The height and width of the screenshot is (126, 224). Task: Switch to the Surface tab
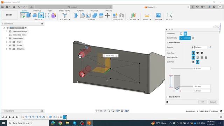coord(37,11)
